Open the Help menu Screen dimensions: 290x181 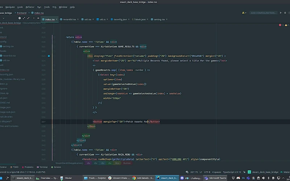coord(72,7)
